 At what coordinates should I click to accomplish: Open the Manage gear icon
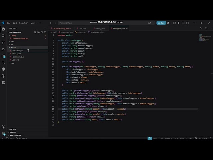click(x=3, y=134)
